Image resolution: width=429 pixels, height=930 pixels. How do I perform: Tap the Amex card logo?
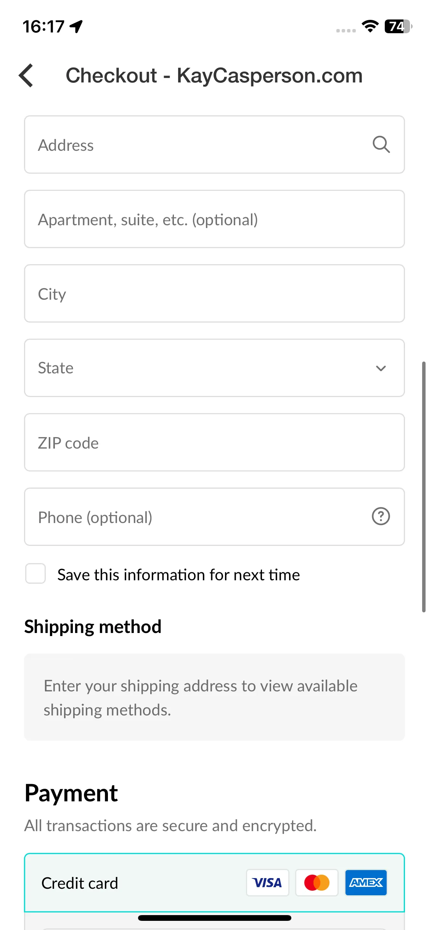tap(366, 883)
